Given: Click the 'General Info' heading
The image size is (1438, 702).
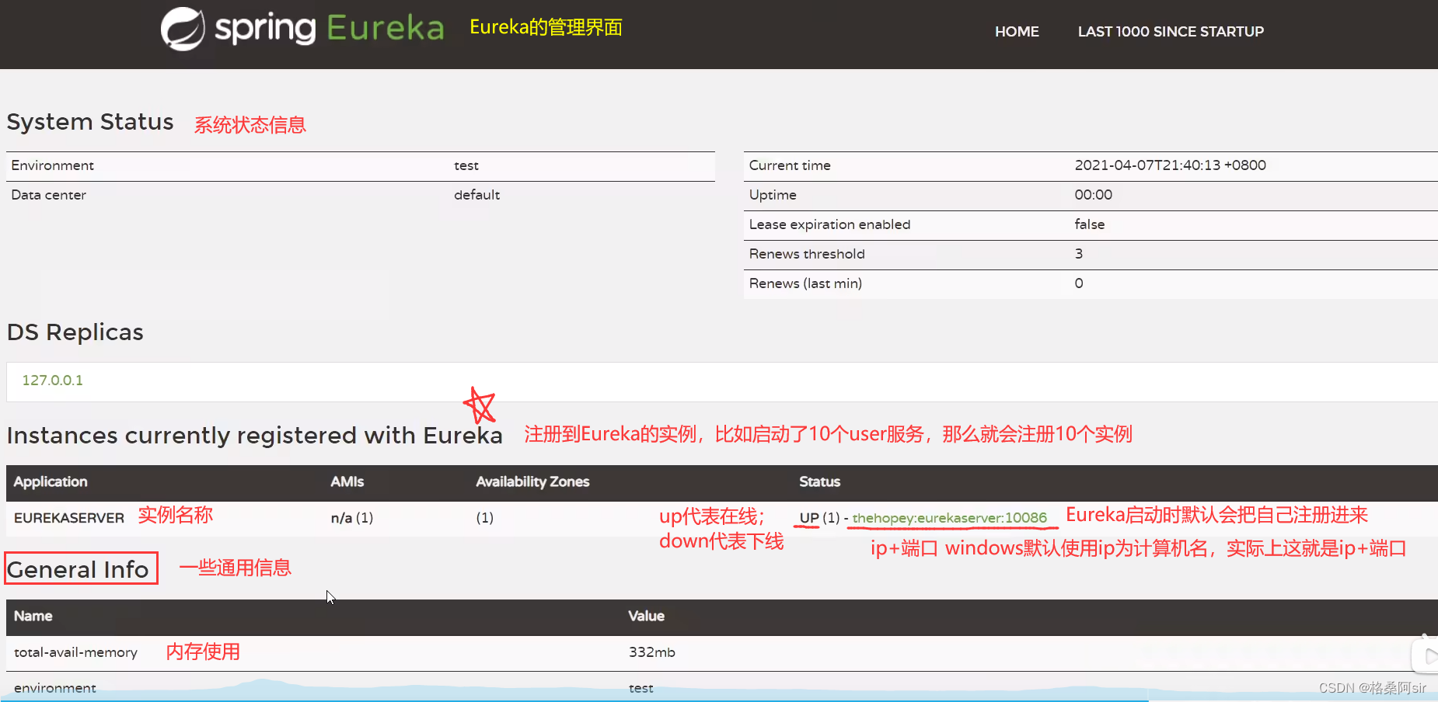Looking at the screenshot, I should click(x=78, y=570).
